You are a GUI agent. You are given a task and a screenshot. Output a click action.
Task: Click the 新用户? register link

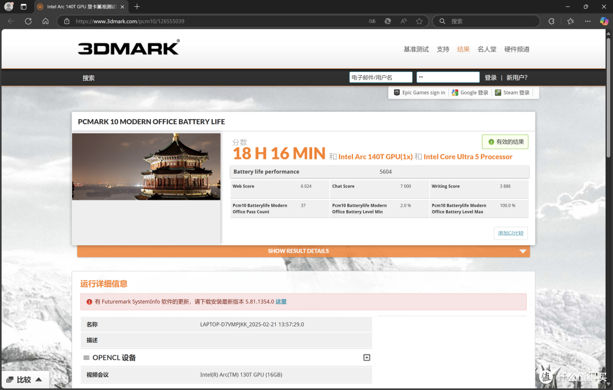[x=517, y=77]
